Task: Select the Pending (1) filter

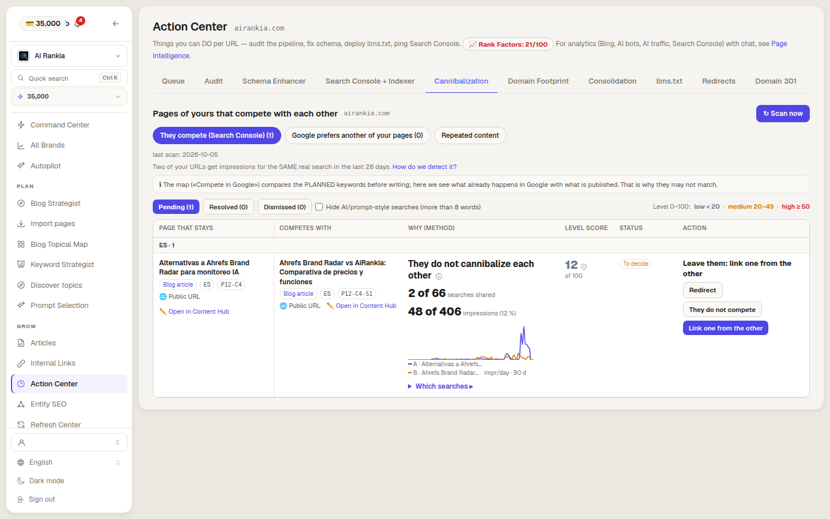Action: [x=176, y=207]
